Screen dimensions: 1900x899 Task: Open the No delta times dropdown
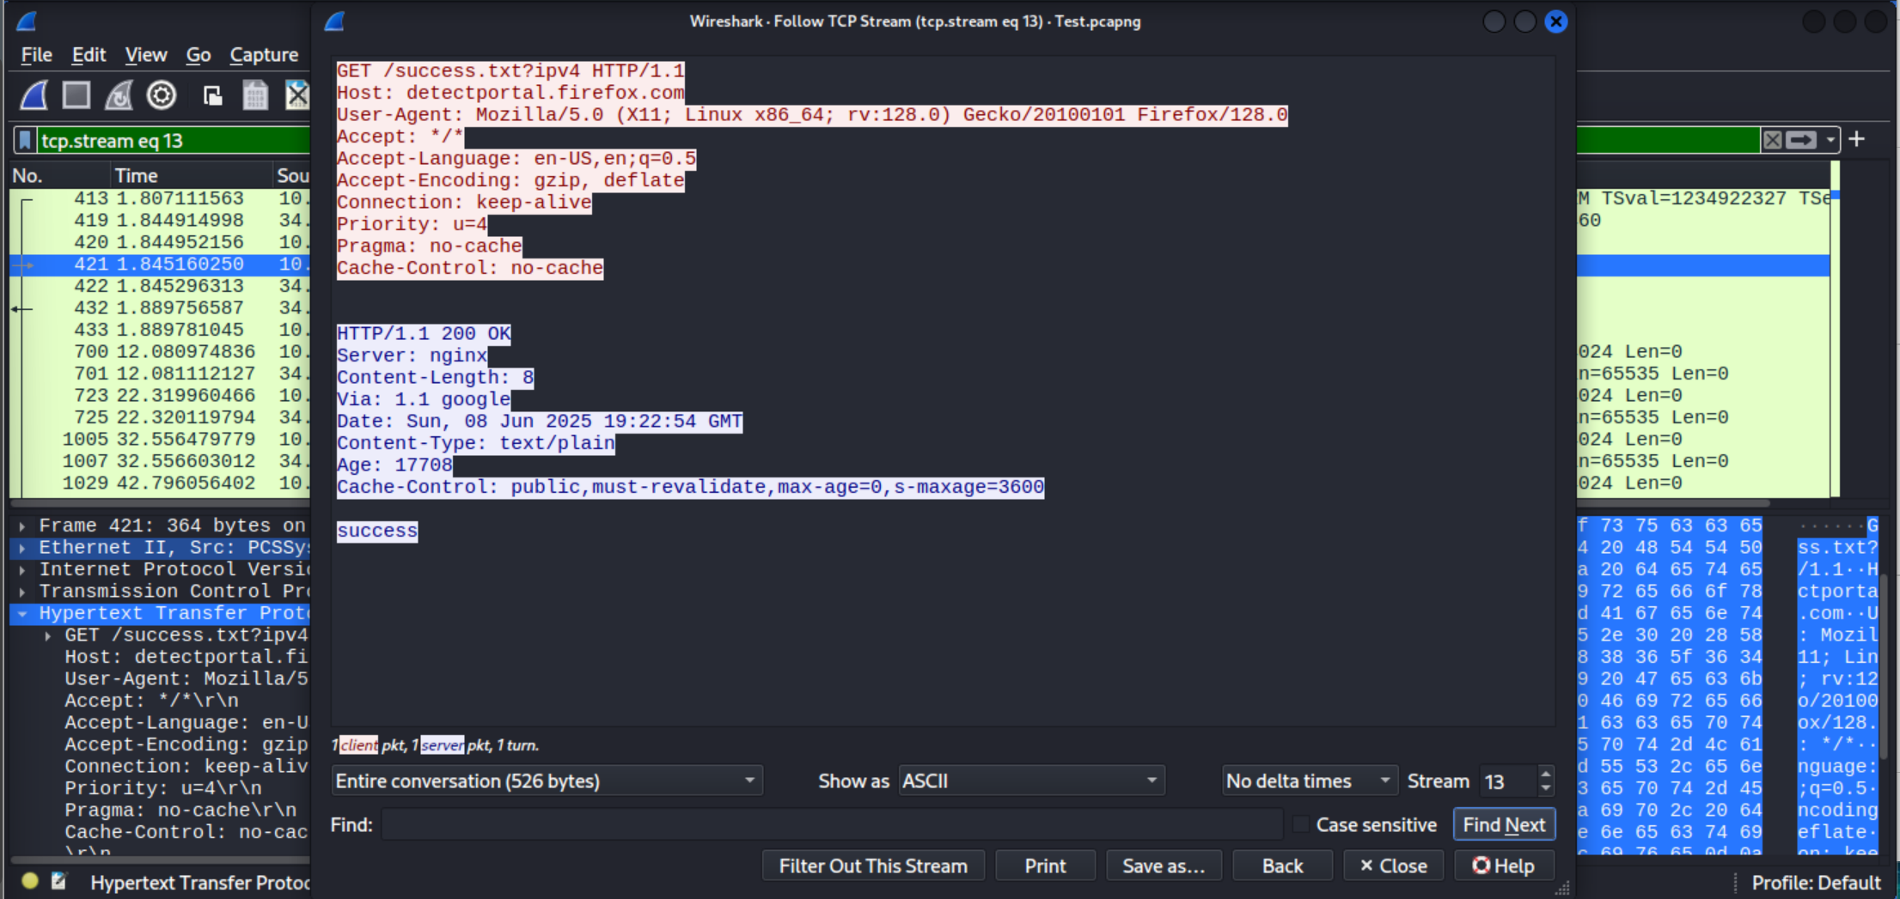click(x=1310, y=781)
